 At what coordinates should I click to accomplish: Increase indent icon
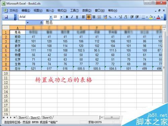point(137,17)
